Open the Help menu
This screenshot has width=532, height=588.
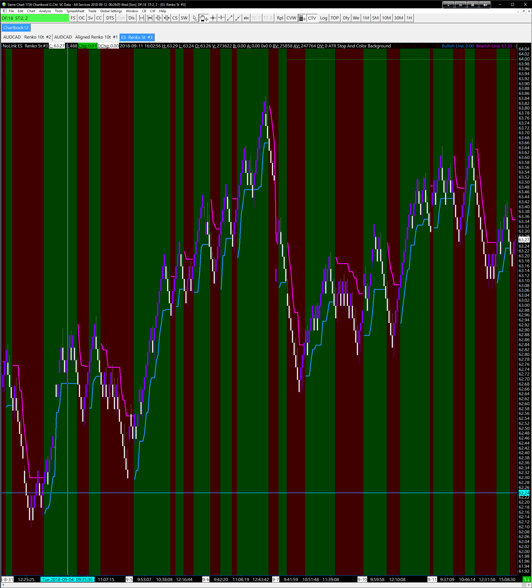click(x=163, y=11)
